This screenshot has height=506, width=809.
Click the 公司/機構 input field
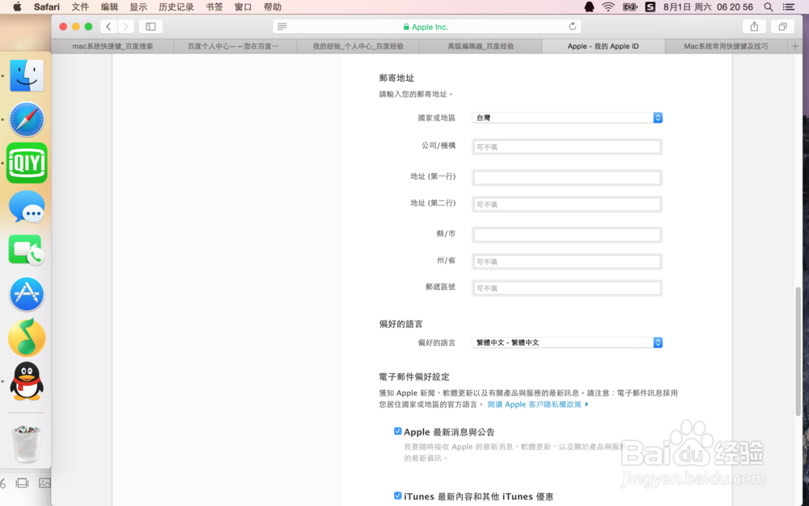pos(567,147)
